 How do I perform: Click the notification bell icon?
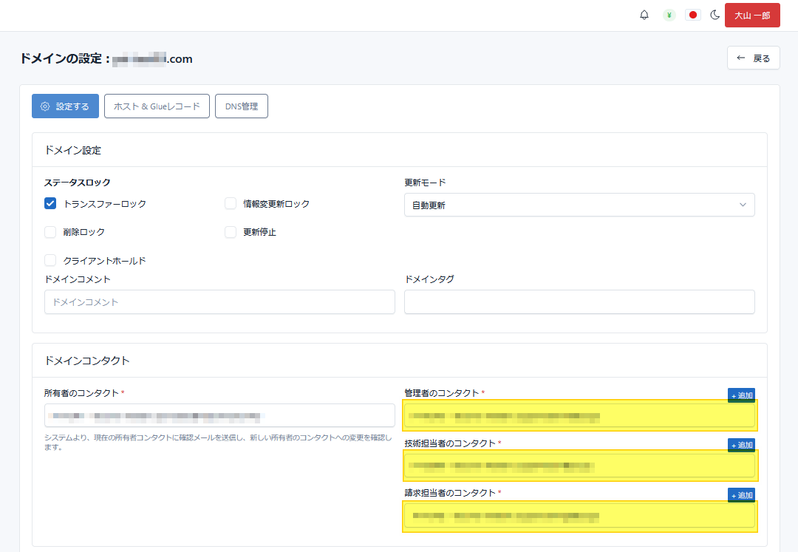[x=644, y=15]
